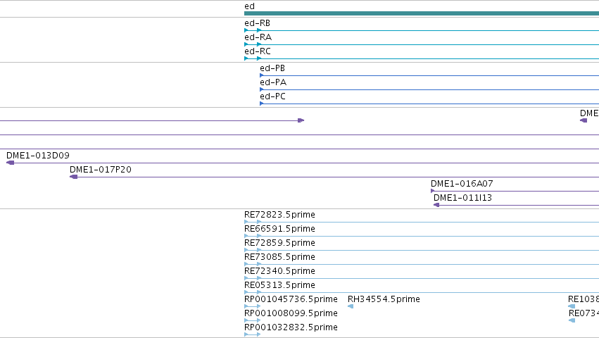The image size is (599, 338).
Task: Click the DME1-016A07 clone label
Action: pos(462,184)
